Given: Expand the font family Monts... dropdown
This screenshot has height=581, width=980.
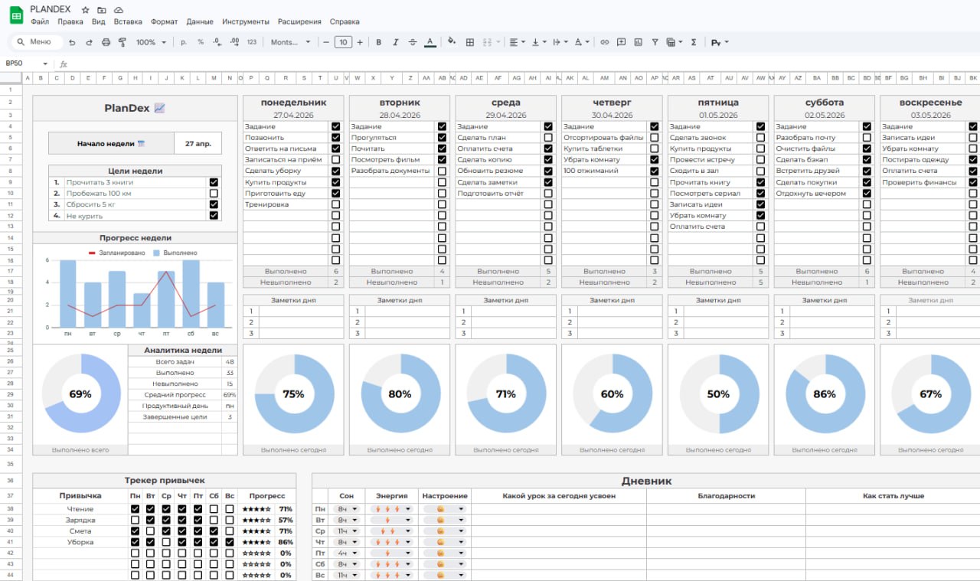Looking at the screenshot, I should (x=291, y=42).
